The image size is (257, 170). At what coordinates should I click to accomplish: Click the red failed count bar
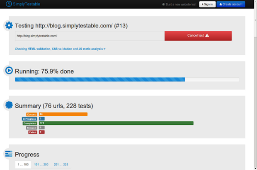click(x=41, y=132)
